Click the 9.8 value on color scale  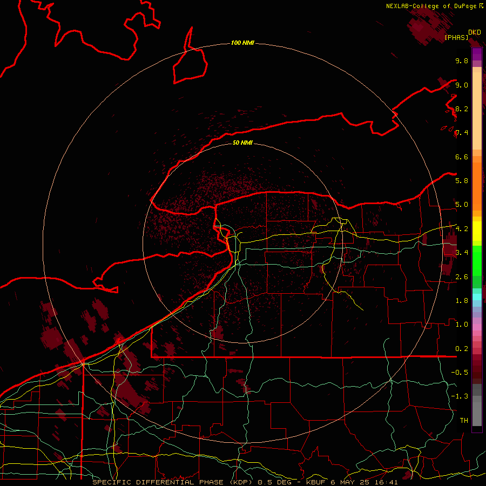point(462,60)
